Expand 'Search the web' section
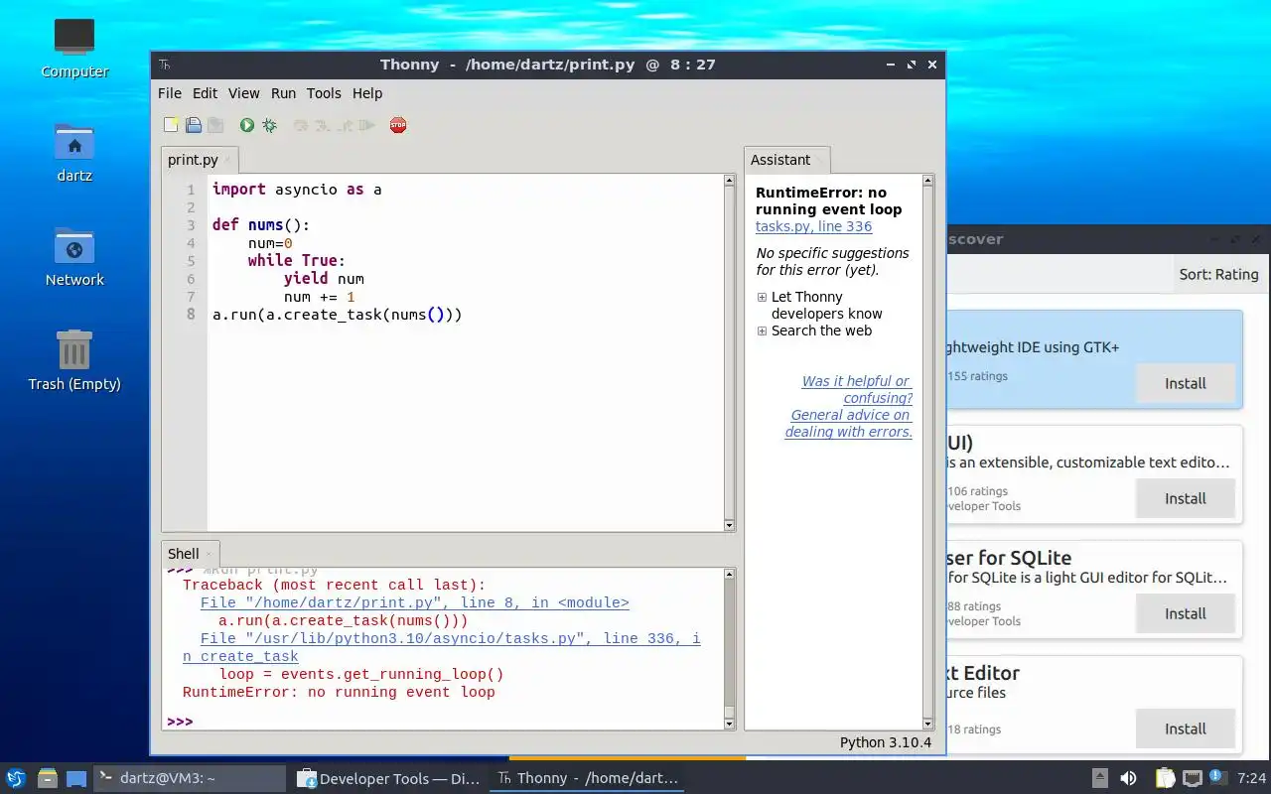Screen dimensions: 1271x794 coord(763,331)
